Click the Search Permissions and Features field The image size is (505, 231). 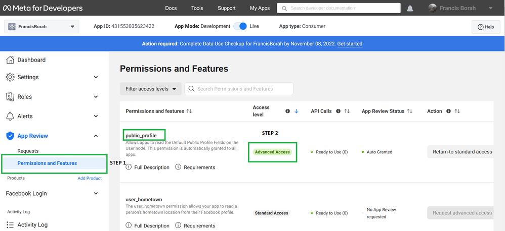point(239,89)
